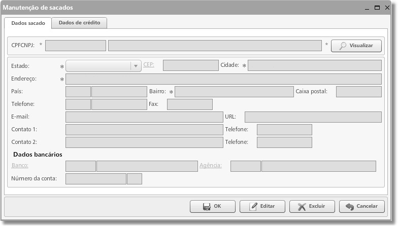Viewport: 398px width, 227px height.
Task: Click the CPFCNPJ label
Action: (23, 46)
